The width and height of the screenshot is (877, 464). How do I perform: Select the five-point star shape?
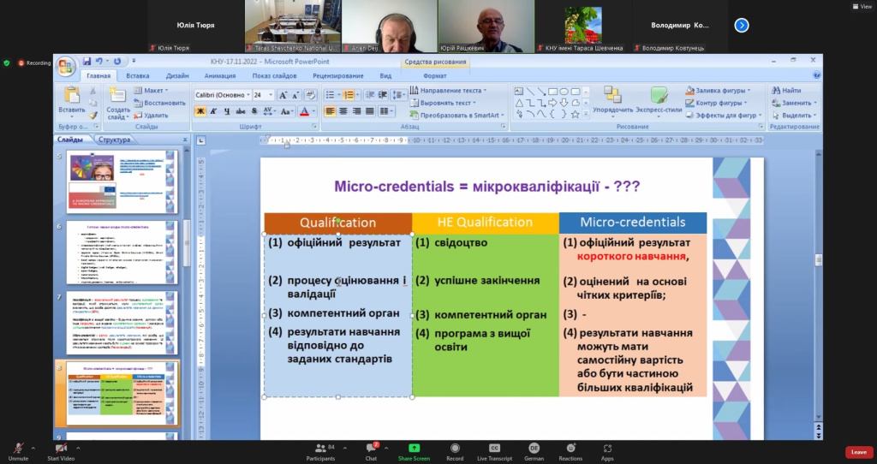click(575, 114)
